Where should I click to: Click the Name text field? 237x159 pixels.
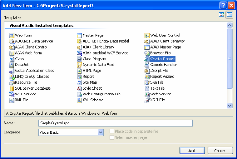pyautogui.click(x=115, y=123)
